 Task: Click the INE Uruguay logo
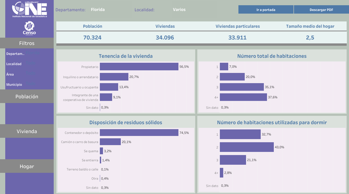pyautogui.click(x=29, y=9)
